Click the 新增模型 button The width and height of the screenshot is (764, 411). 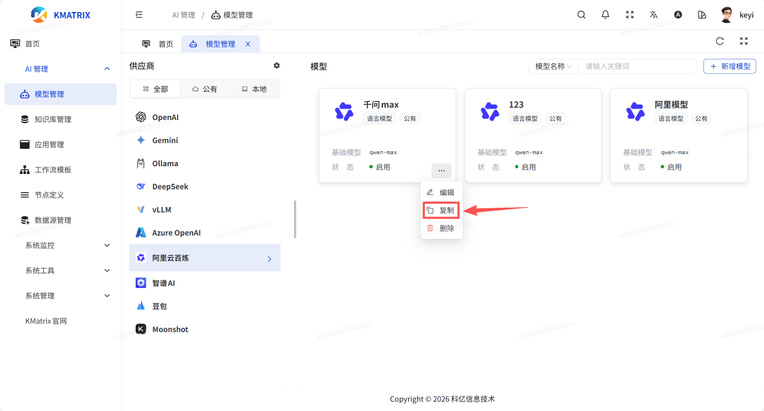click(729, 66)
